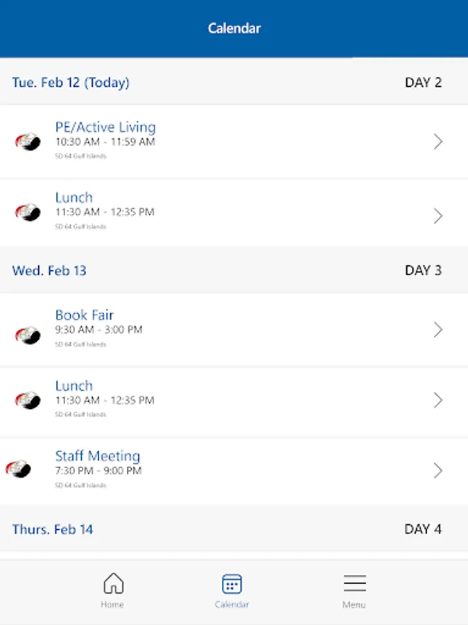Screen dimensions: 468x625
Task: Tap the Tue. Feb 12 (Today) header
Action: [71, 82]
